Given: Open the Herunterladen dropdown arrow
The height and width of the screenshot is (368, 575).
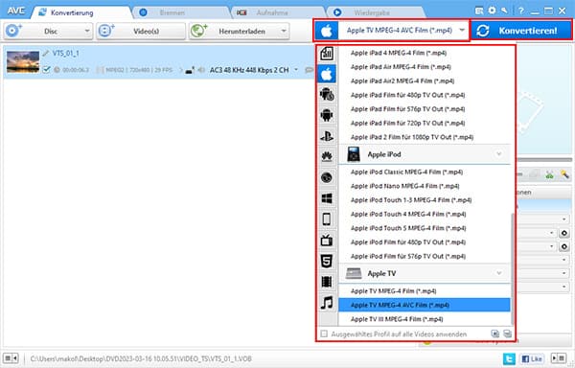Looking at the screenshot, I should pyautogui.click(x=284, y=32).
